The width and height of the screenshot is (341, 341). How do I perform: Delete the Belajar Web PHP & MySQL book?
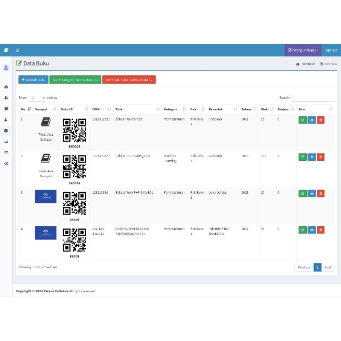point(321,194)
